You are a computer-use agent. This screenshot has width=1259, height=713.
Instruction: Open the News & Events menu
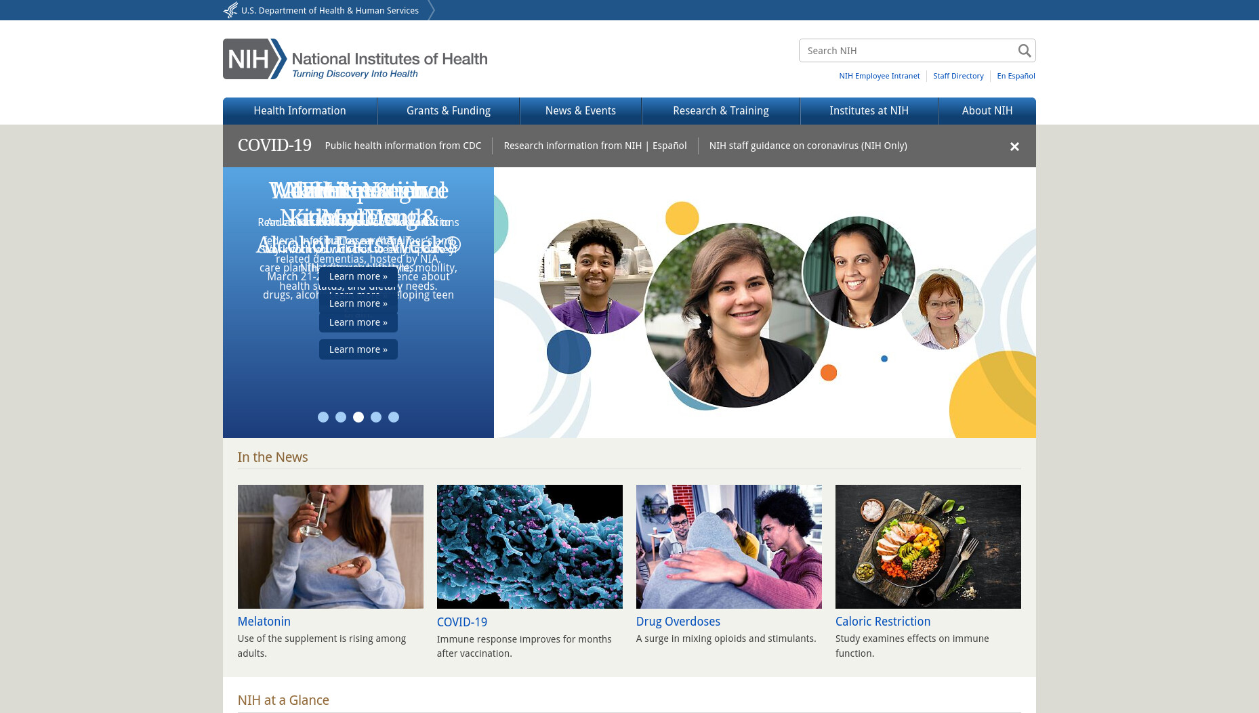pos(581,111)
